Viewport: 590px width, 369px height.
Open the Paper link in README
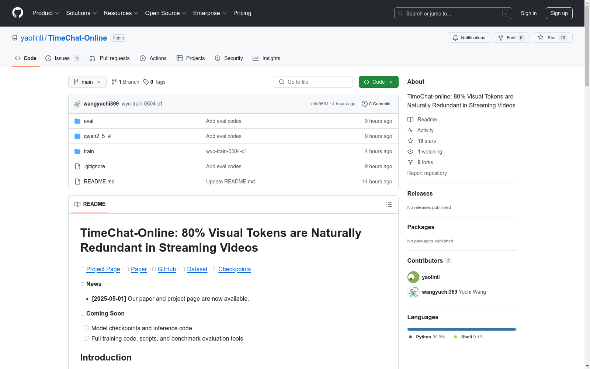pos(139,269)
